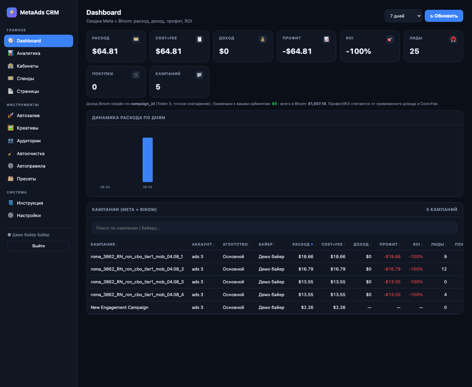Click the Автозалив rocket icon in the sidebar

pos(11,115)
